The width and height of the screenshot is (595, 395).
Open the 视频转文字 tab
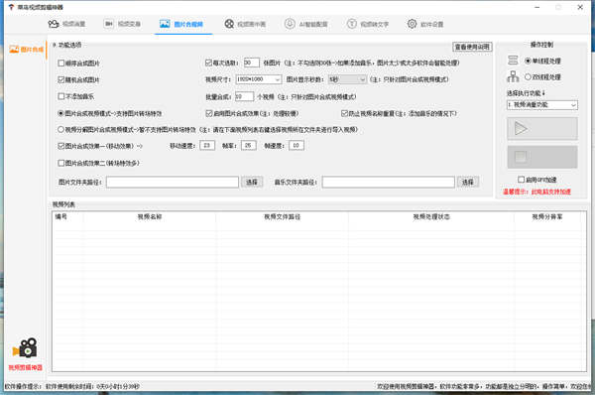[367, 24]
